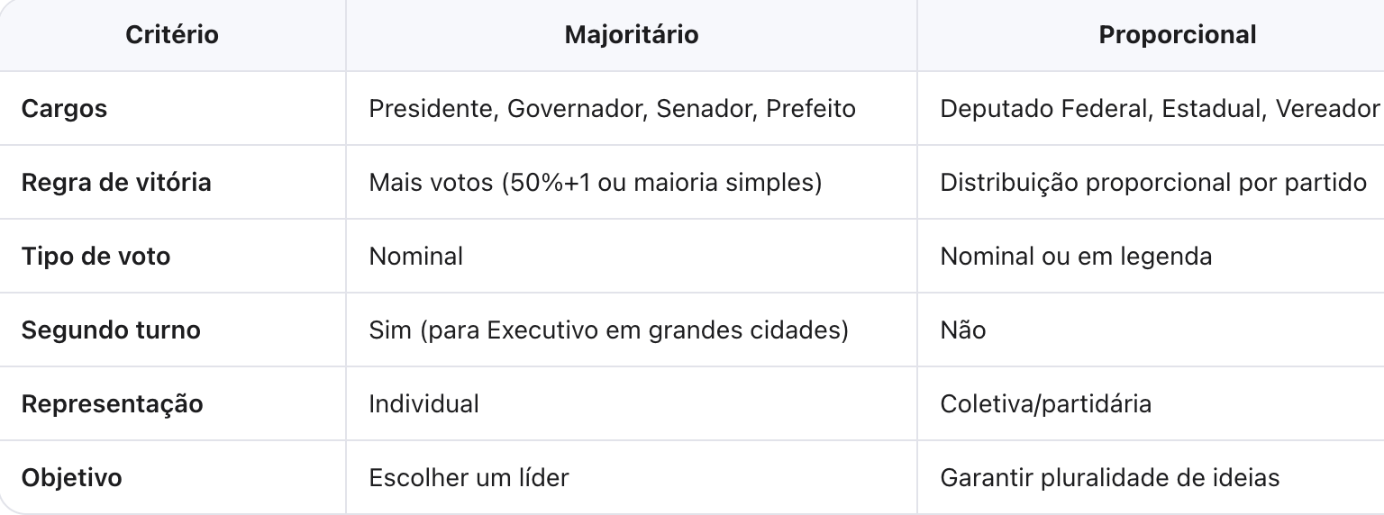Screen dimensions: 1384x515
Task: Select the Representação row label
Action: 112,404
